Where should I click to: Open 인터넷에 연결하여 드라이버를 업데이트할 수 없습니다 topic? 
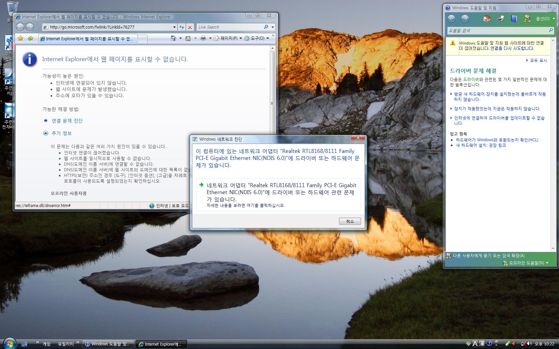pyautogui.click(x=499, y=121)
